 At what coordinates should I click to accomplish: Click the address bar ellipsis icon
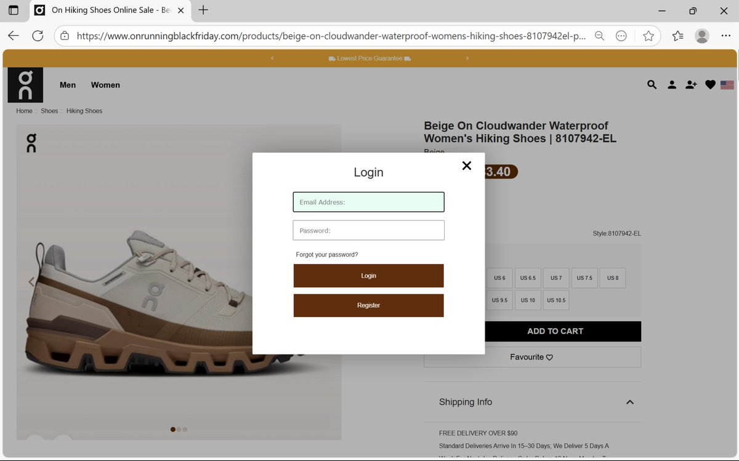pos(621,36)
